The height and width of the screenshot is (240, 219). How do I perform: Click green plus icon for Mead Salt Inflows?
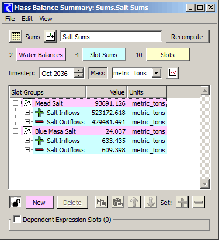[39, 113]
